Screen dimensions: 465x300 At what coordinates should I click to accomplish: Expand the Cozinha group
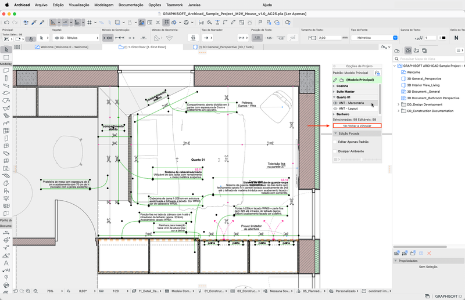point(334,85)
